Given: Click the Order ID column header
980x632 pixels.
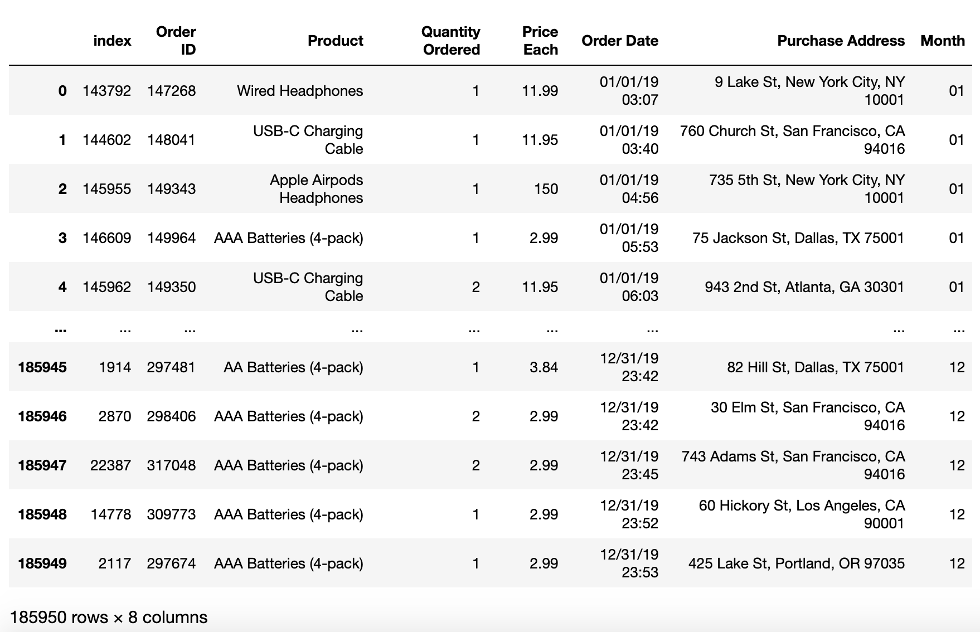Looking at the screenshot, I should 176,41.
